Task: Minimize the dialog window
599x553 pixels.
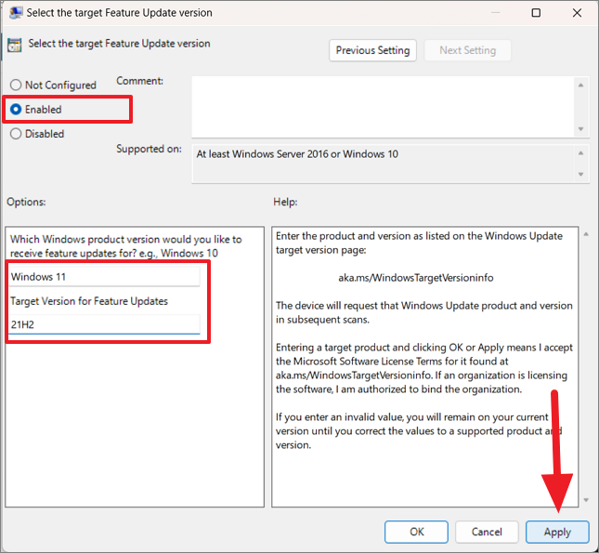Action: [x=496, y=13]
